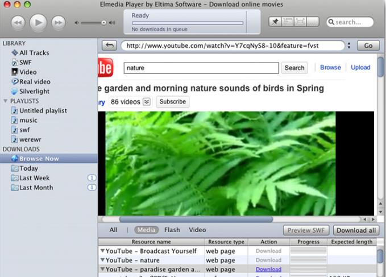Switch to fullscreen view mode icon
386x277 pixels.
click(x=300, y=22)
